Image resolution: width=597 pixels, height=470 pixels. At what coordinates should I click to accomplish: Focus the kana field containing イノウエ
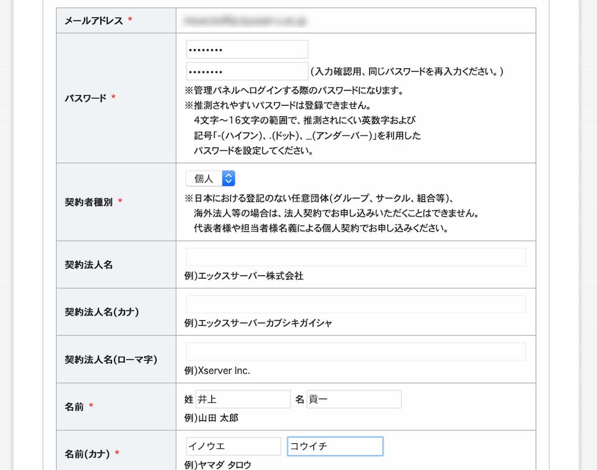click(234, 446)
